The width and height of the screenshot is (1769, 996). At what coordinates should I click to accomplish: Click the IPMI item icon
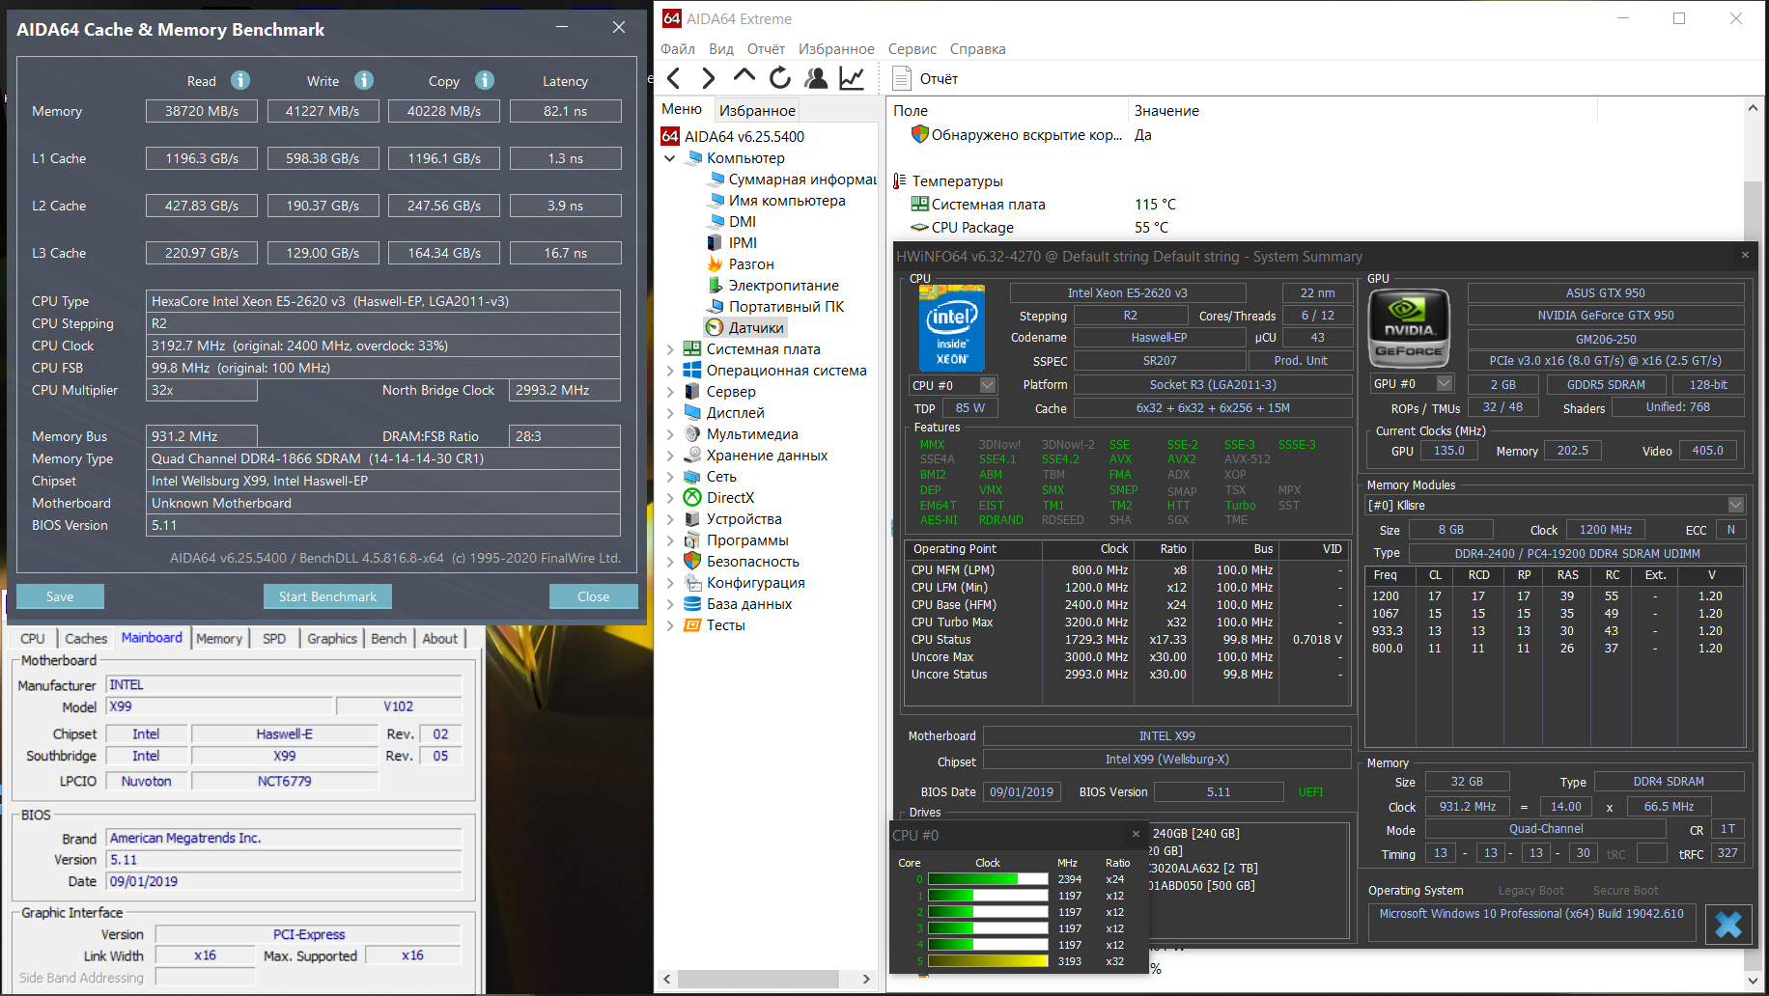click(x=716, y=243)
